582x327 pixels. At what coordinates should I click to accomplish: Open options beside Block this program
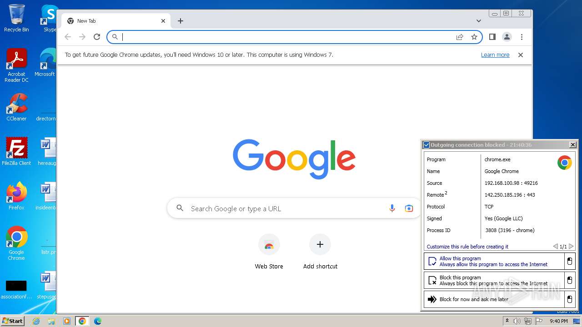(x=570, y=280)
